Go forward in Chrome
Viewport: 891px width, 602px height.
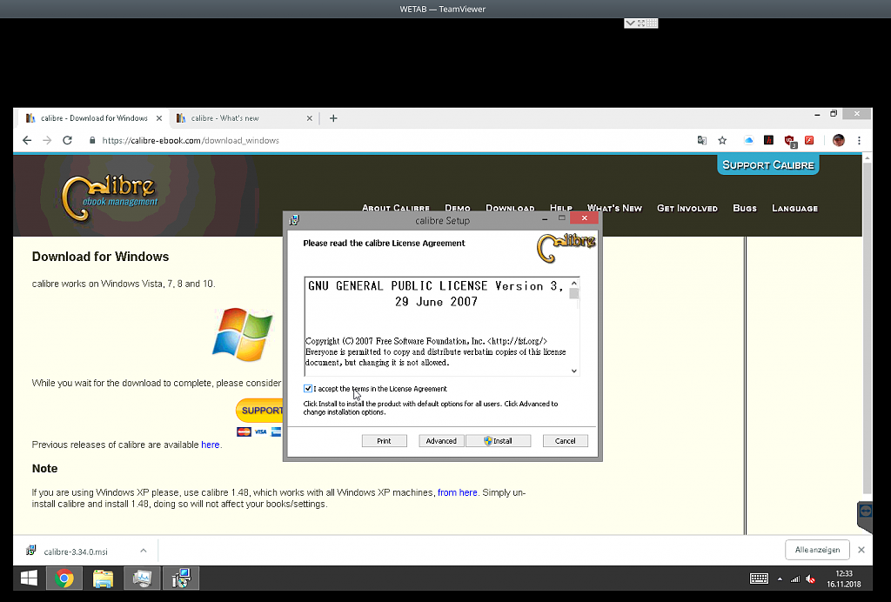tap(47, 140)
